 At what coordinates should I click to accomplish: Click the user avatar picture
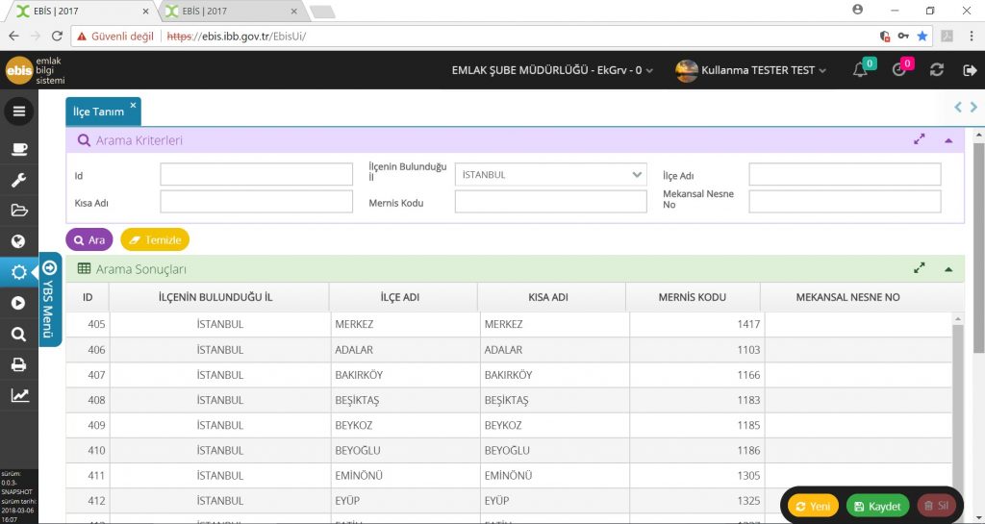pyautogui.click(x=687, y=70)
